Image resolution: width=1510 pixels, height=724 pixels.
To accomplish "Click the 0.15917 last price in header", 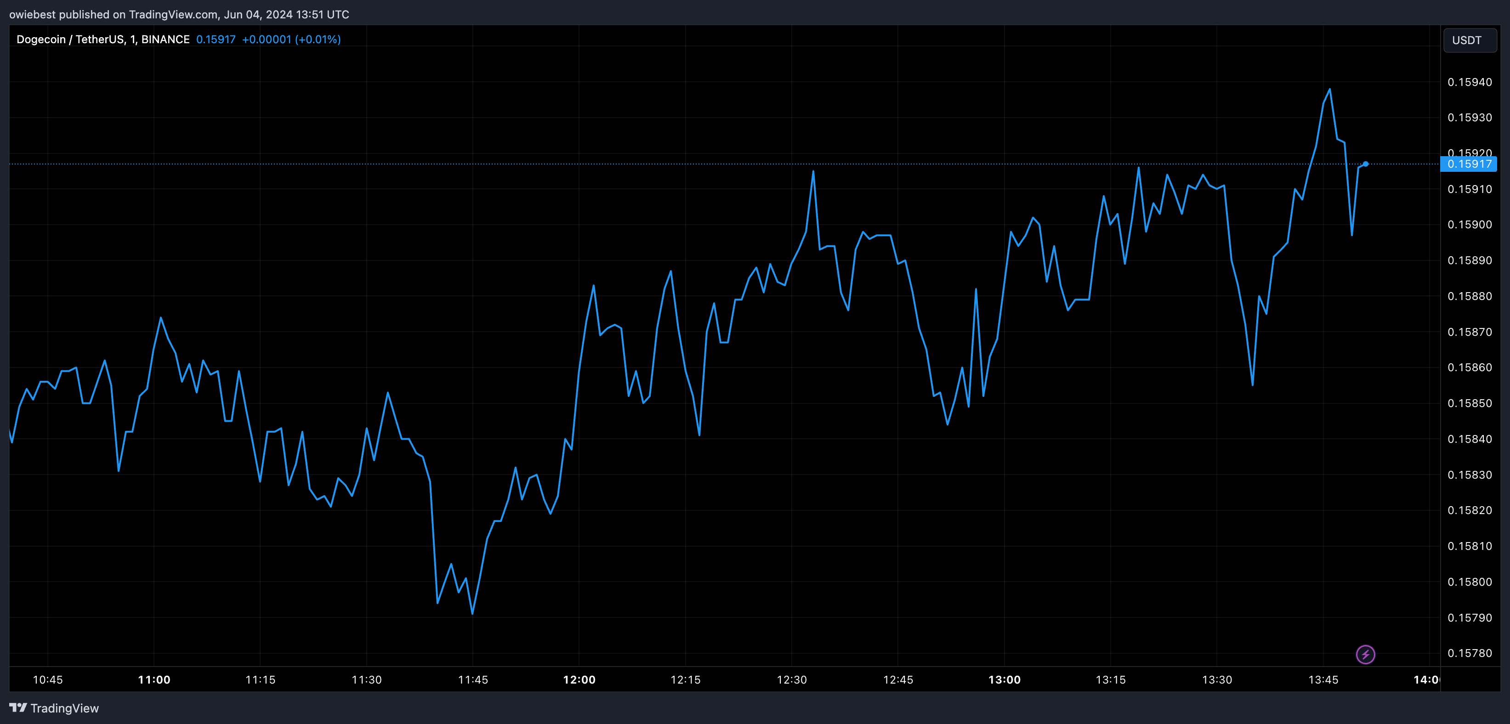I will [216, 39].
